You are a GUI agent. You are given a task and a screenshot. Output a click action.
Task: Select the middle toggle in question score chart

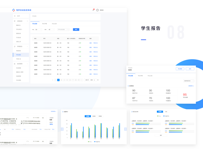pos(94,116)
